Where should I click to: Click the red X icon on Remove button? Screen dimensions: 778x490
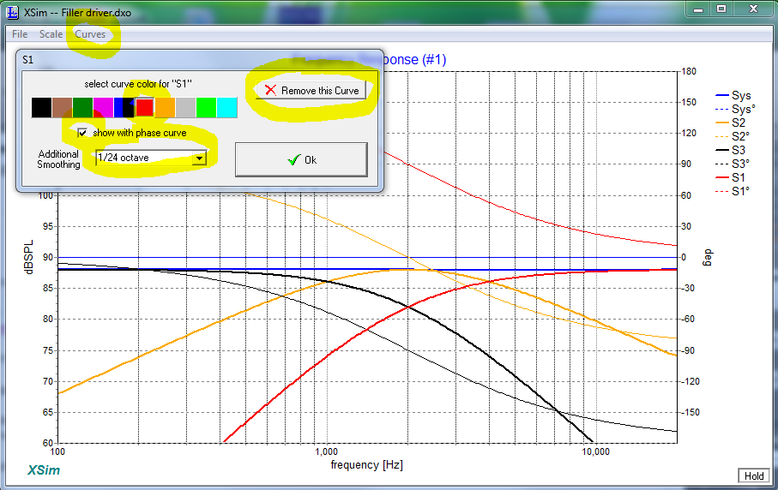(x=270, y=90)
